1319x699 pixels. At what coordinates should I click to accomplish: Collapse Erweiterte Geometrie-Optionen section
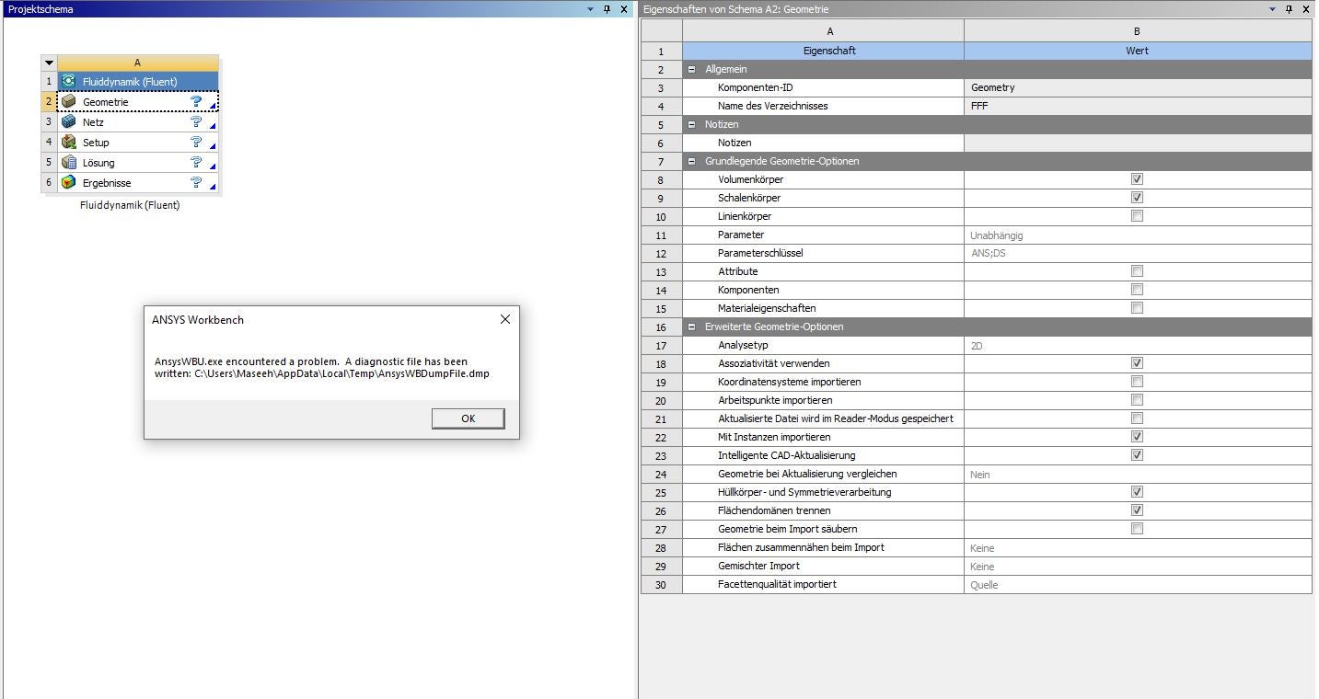point(692,327)
